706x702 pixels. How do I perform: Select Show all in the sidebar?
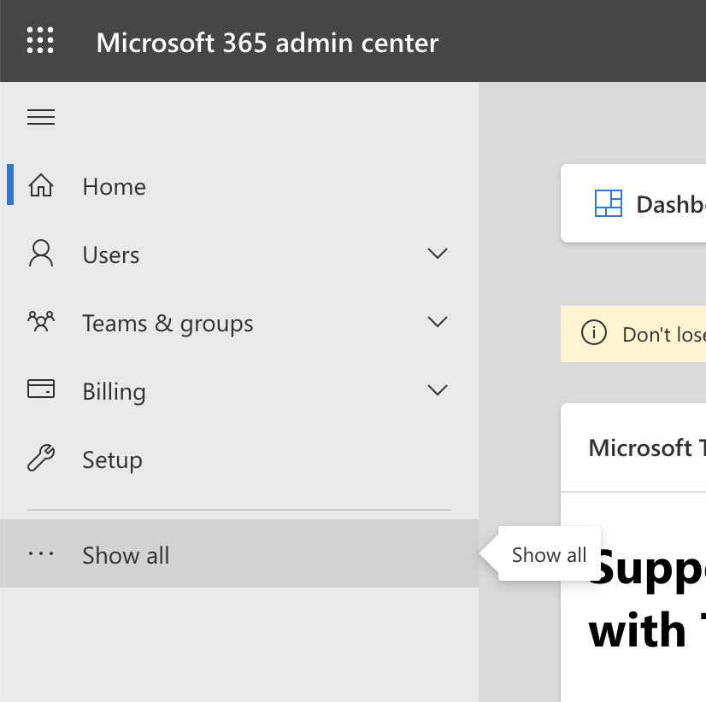click(239, 553)
